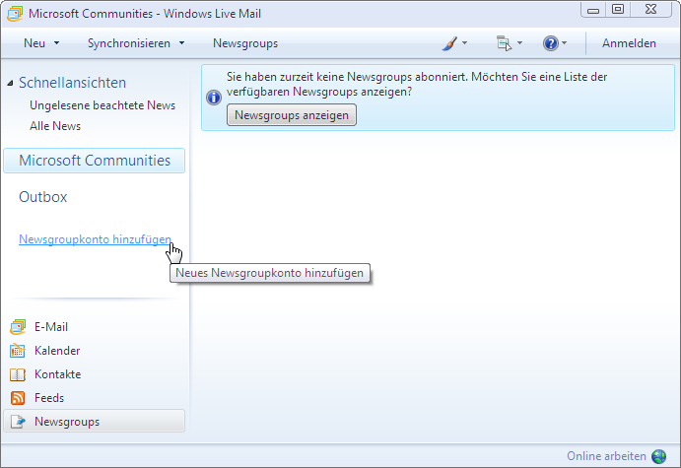681x468 pixels.
Task: Select Ungelesene beachtete News view
Action: tap(102, 105)
